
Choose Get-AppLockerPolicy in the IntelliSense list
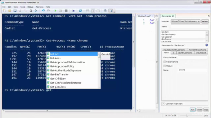(72, 66)
